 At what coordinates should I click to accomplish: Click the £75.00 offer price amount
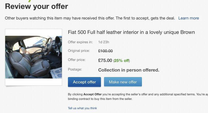point(105,60)
